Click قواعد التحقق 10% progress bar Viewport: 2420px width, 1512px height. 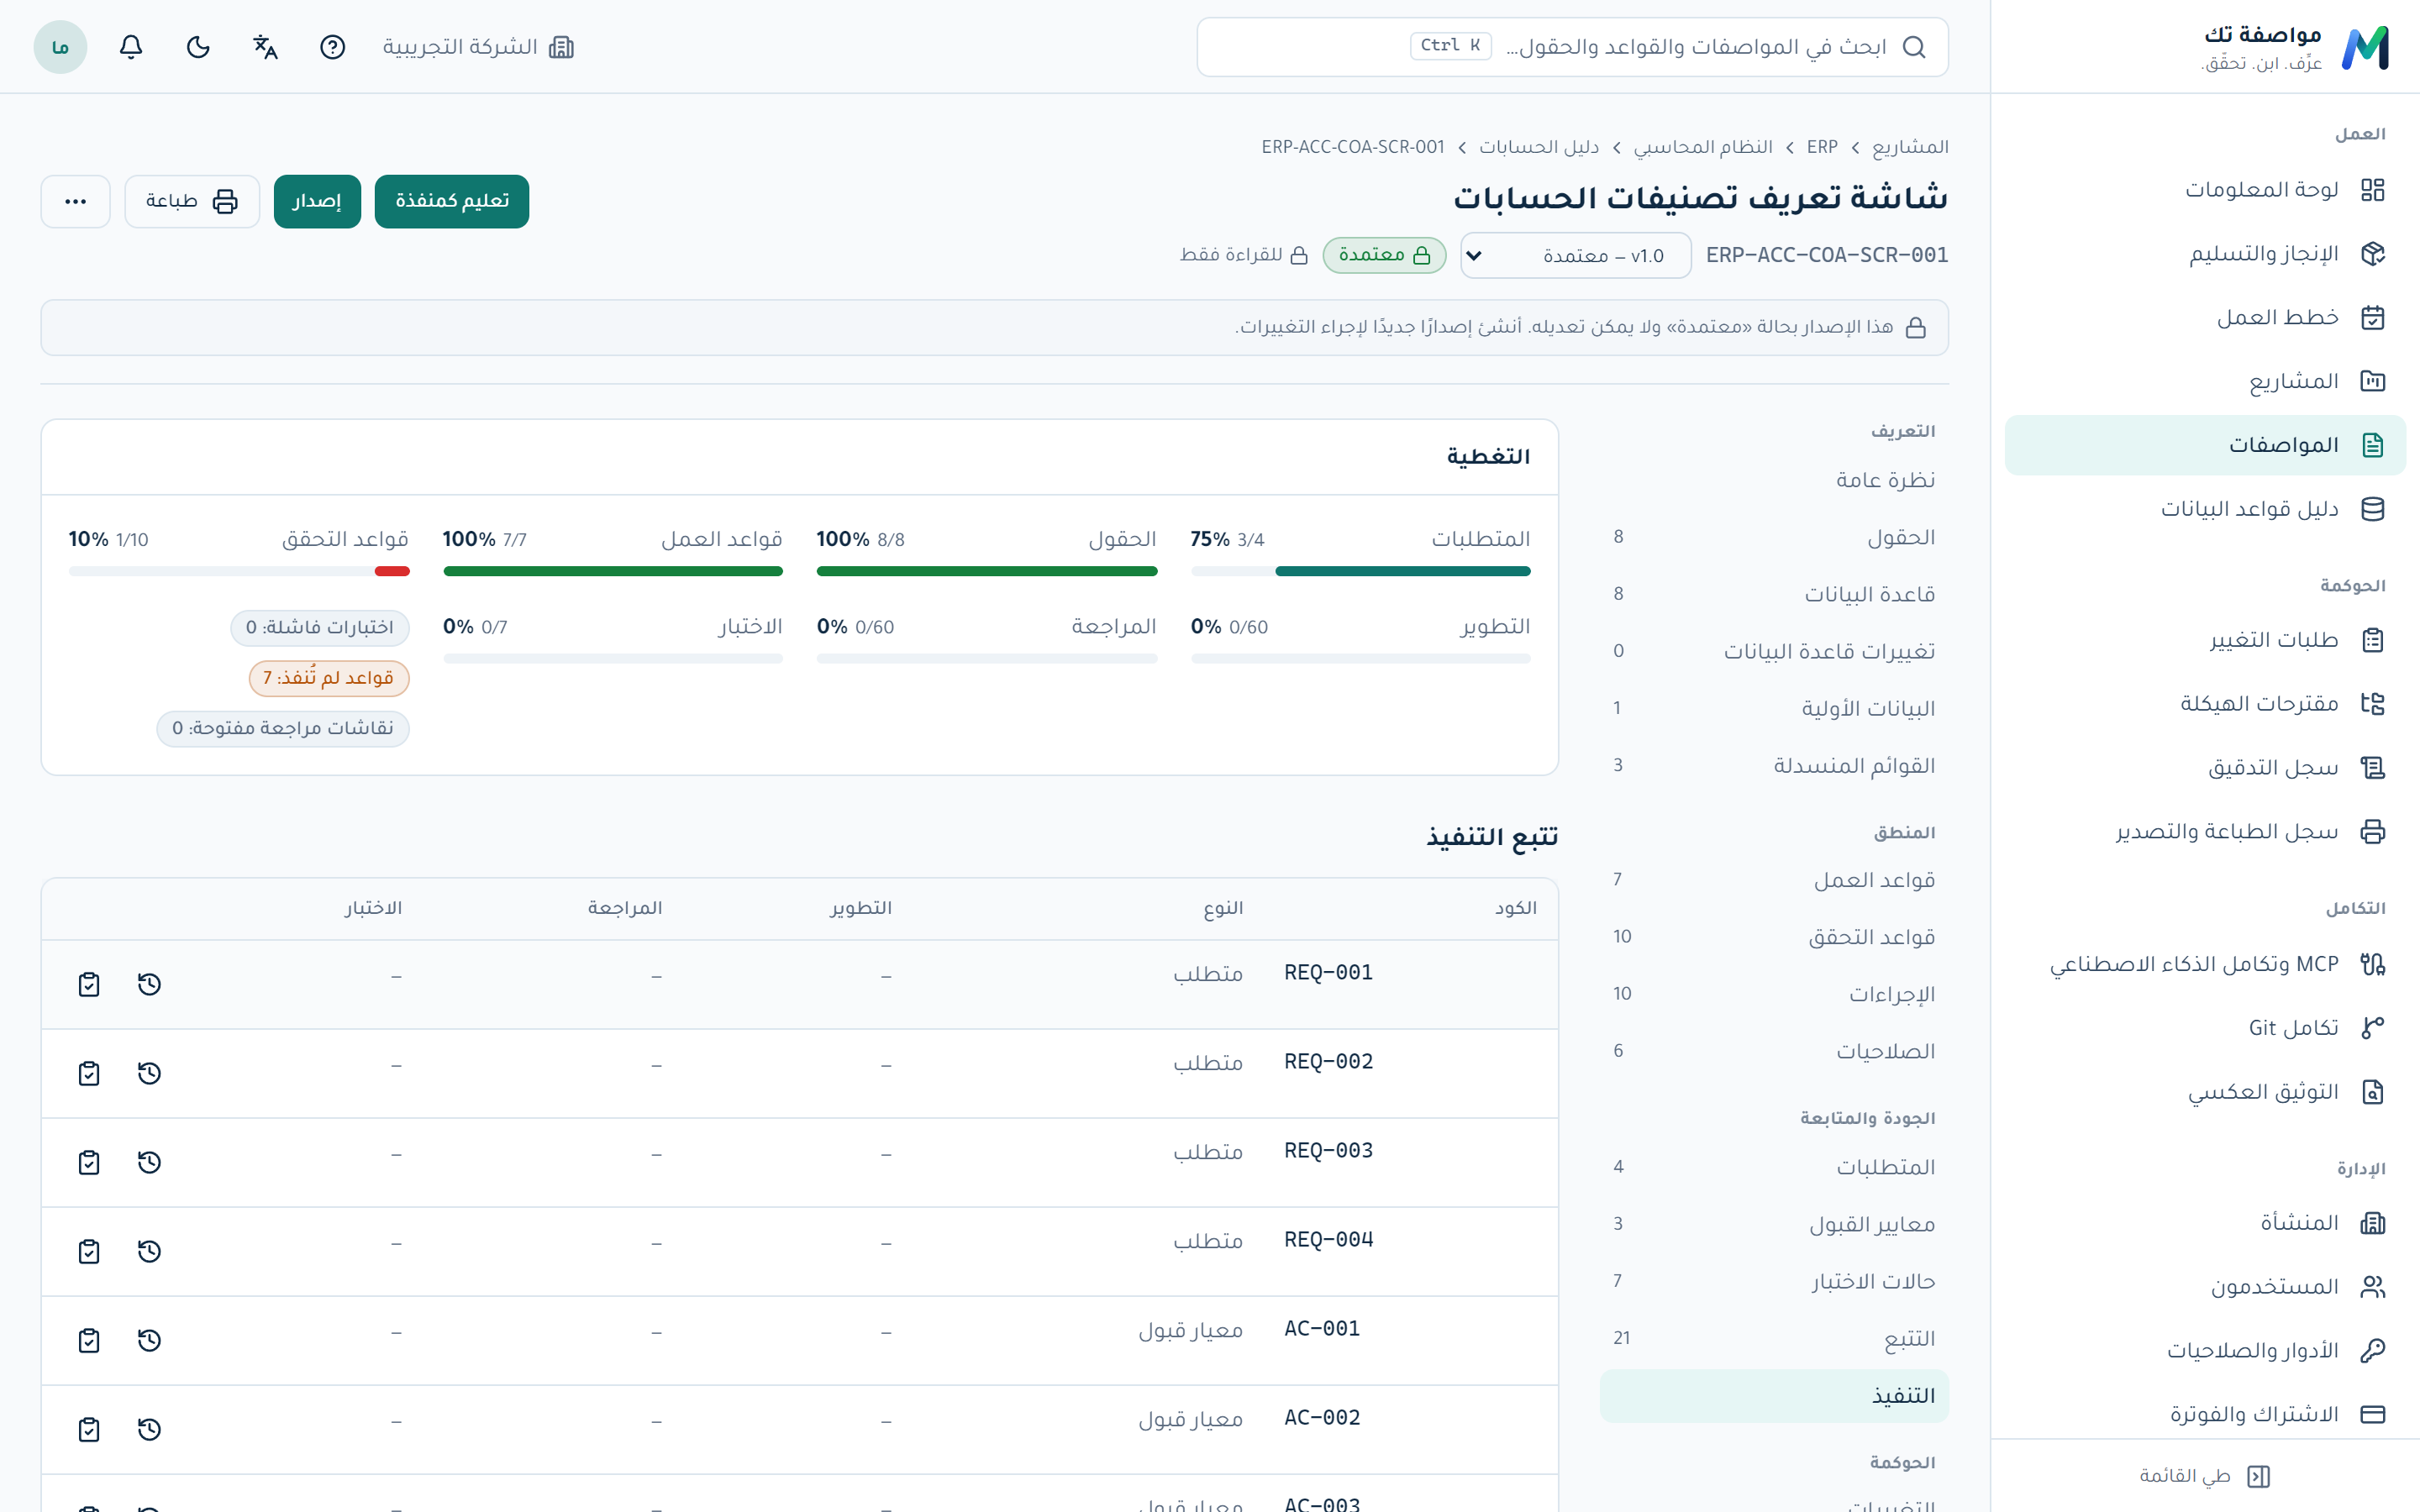tap(239, 571)
